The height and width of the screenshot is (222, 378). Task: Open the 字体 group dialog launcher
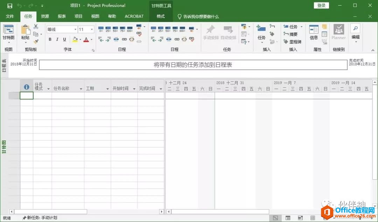[93, 50]
